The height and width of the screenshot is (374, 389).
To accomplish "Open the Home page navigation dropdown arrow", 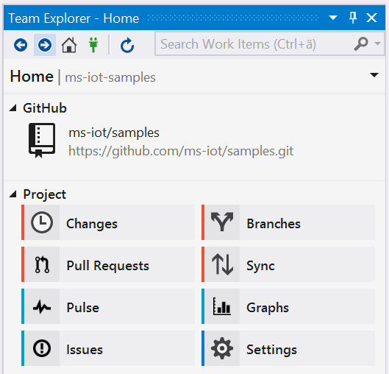I will [x=374, y=75].
